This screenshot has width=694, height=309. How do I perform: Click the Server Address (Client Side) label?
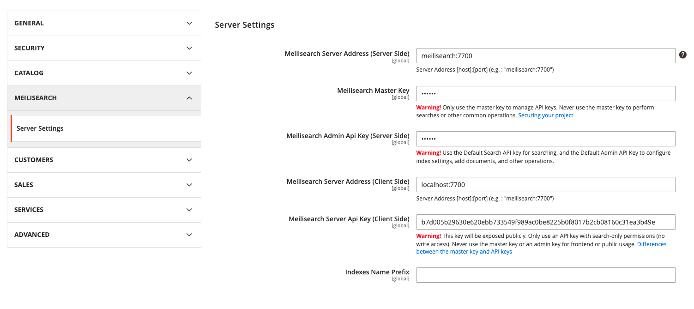point(348,182)
